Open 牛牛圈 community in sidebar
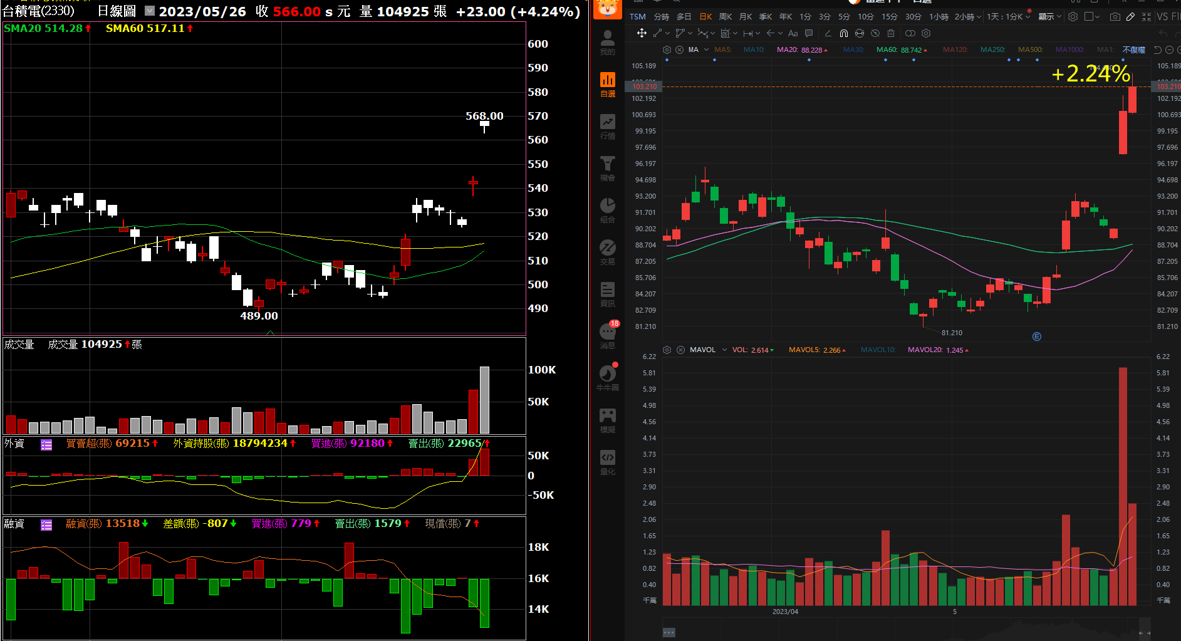The image size is (1181, 641). [608, 378]
